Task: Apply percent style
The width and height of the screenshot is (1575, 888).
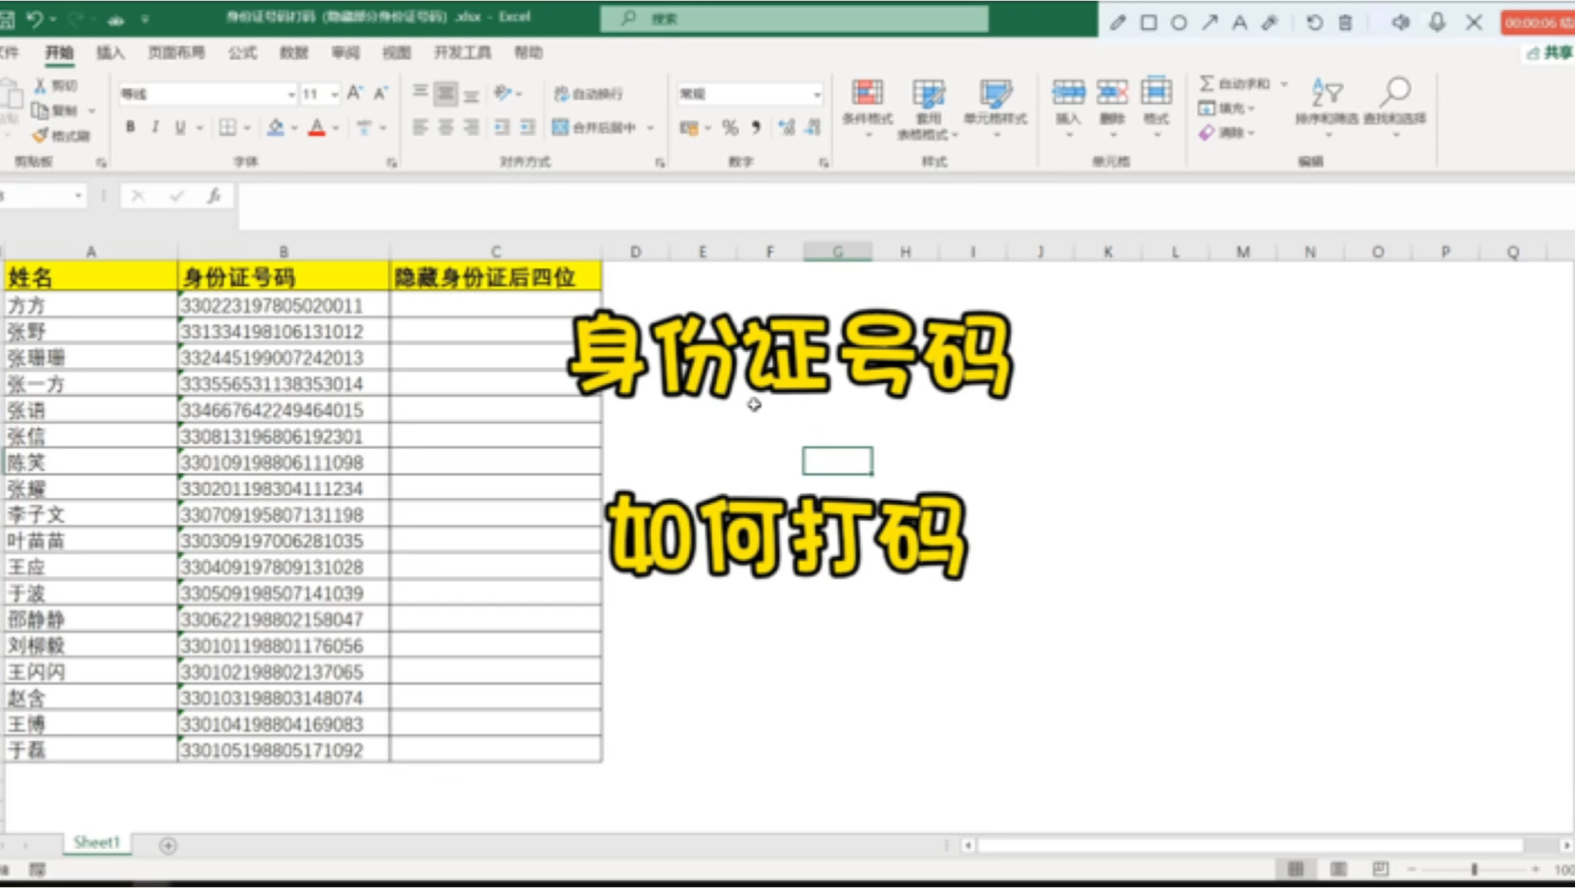Action: 730,128
